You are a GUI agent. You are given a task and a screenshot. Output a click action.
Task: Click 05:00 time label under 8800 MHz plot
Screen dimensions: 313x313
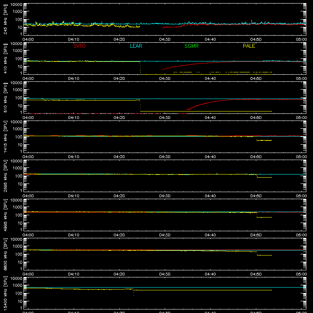click(x=301, y=274)
